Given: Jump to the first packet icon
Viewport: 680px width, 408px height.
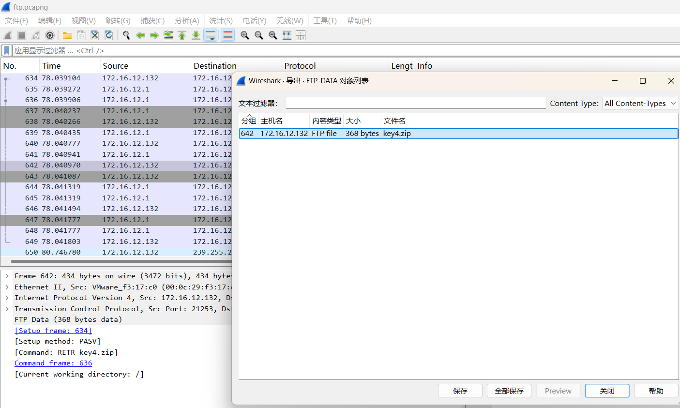Looking at the screenshot, I should coord(182,35).
